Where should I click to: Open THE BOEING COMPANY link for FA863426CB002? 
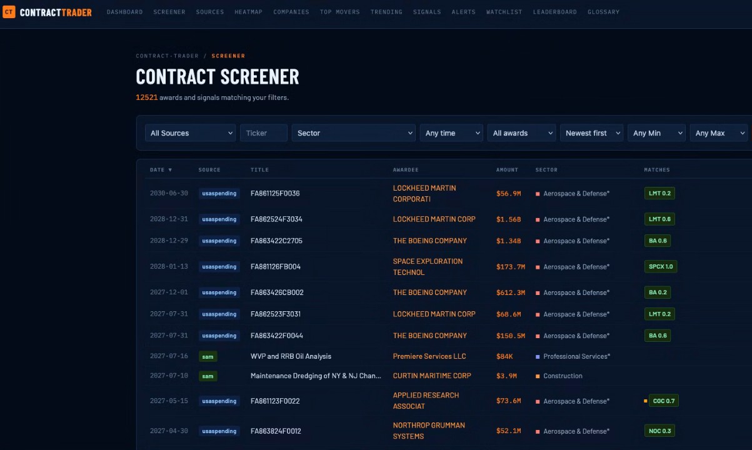point(429,292)
